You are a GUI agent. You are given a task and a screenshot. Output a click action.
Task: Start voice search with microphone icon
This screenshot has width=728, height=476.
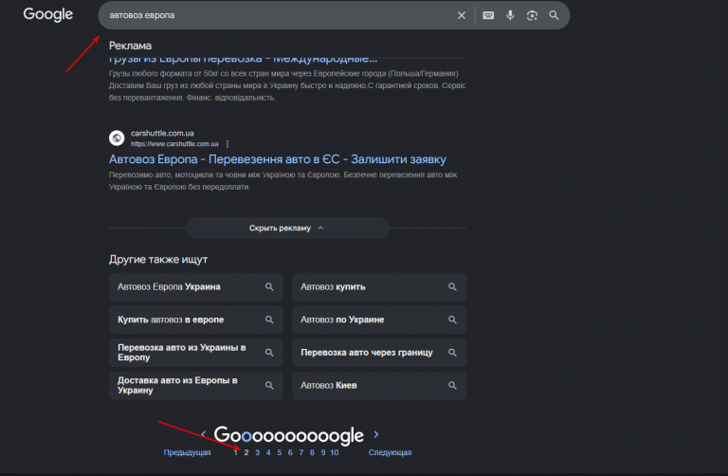510,15
